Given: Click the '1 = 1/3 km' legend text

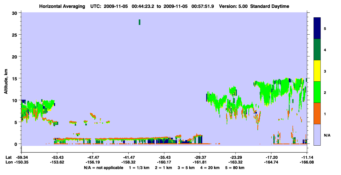Looking at the screenshot, I should pos(139,168).
